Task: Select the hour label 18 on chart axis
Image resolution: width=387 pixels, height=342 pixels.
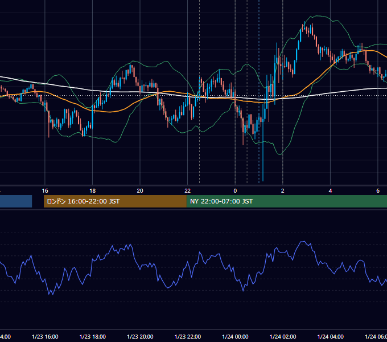Action: tap(92, 190)
